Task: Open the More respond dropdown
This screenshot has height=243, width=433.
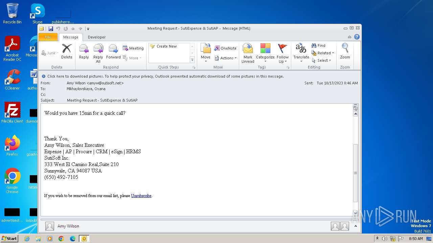Action: (x=132, y=58)
